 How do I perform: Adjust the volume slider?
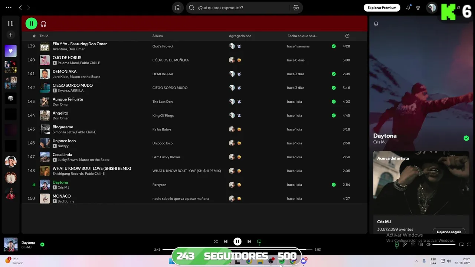tap(444, 244)
